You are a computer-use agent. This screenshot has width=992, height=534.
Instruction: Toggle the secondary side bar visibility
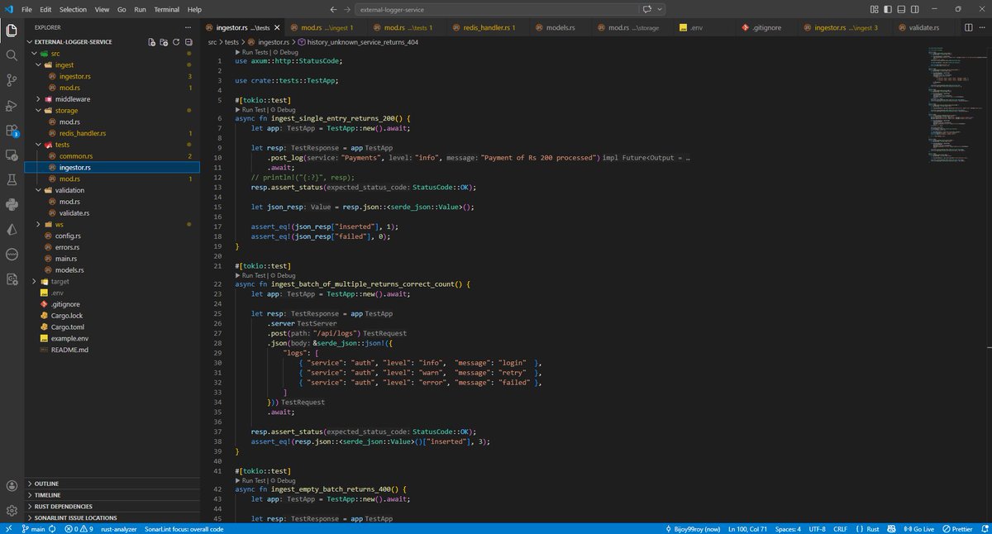coord(913,9)
